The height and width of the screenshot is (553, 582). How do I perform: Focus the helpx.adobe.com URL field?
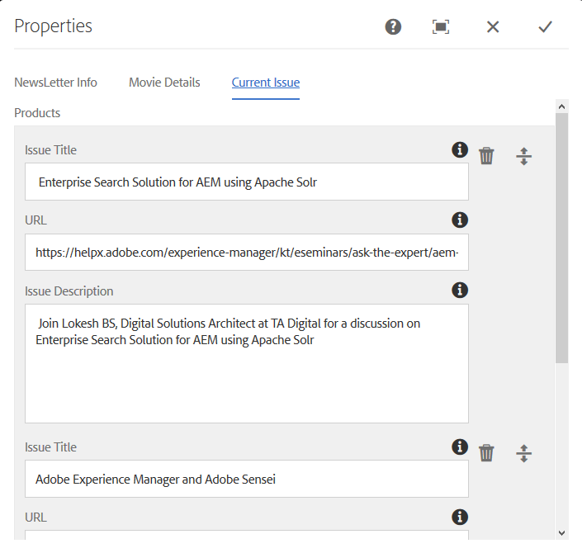click(x=246, y=252)
